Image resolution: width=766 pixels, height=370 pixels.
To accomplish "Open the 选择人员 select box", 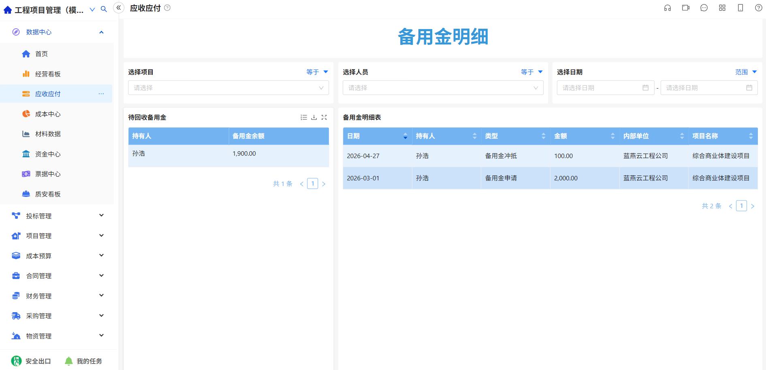I will pos(443,88).
